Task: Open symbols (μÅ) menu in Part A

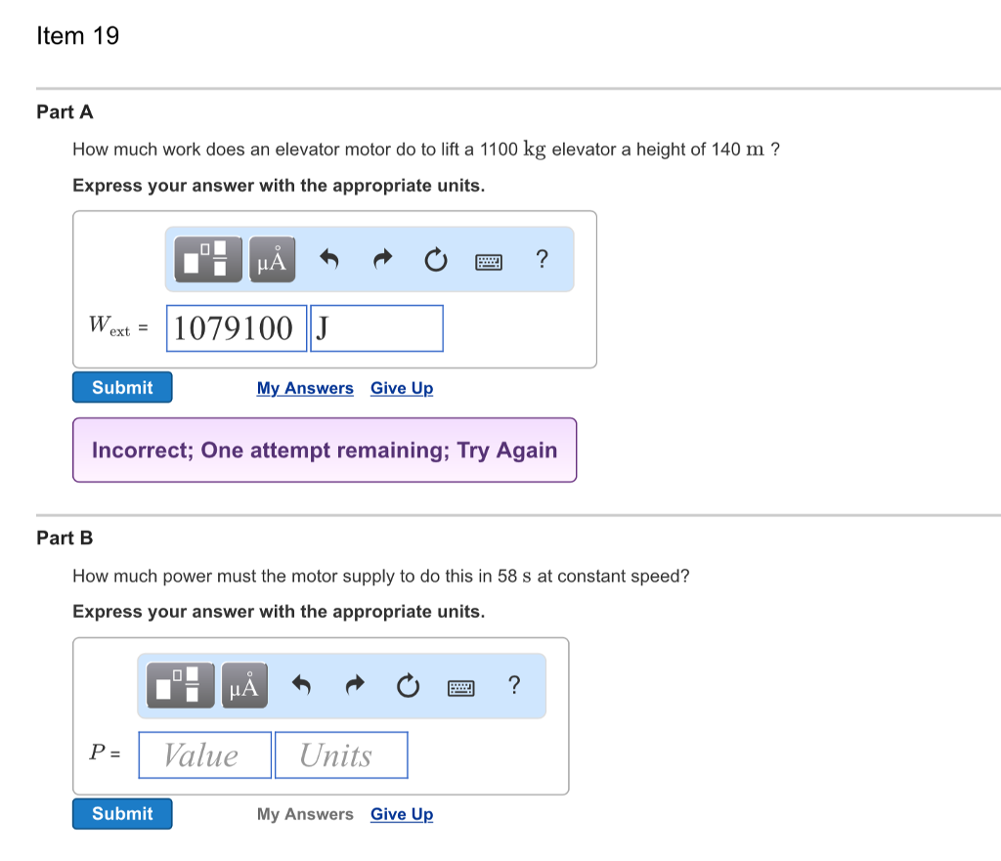Action: (x=273, y=260)
